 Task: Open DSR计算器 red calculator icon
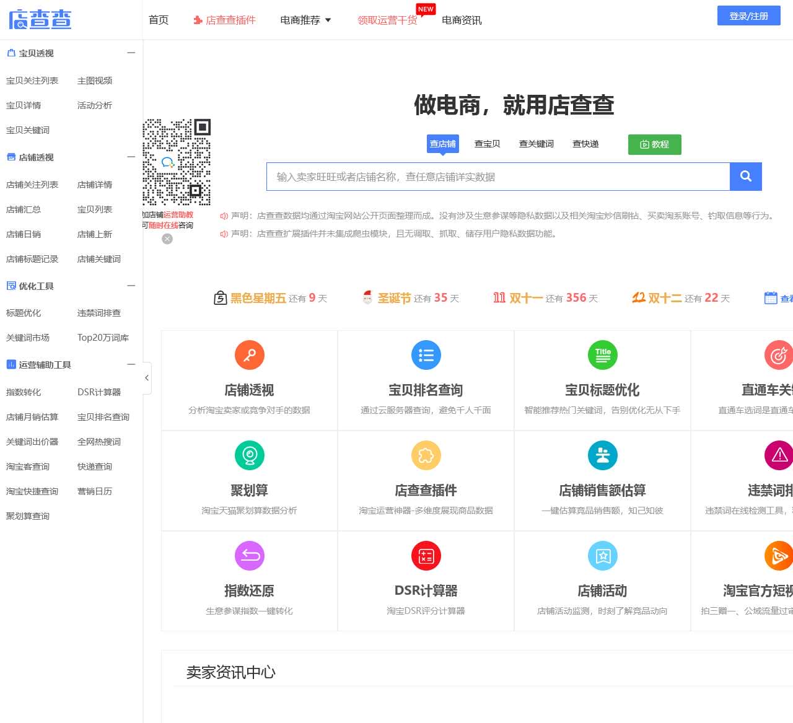(x=426, y=556)
